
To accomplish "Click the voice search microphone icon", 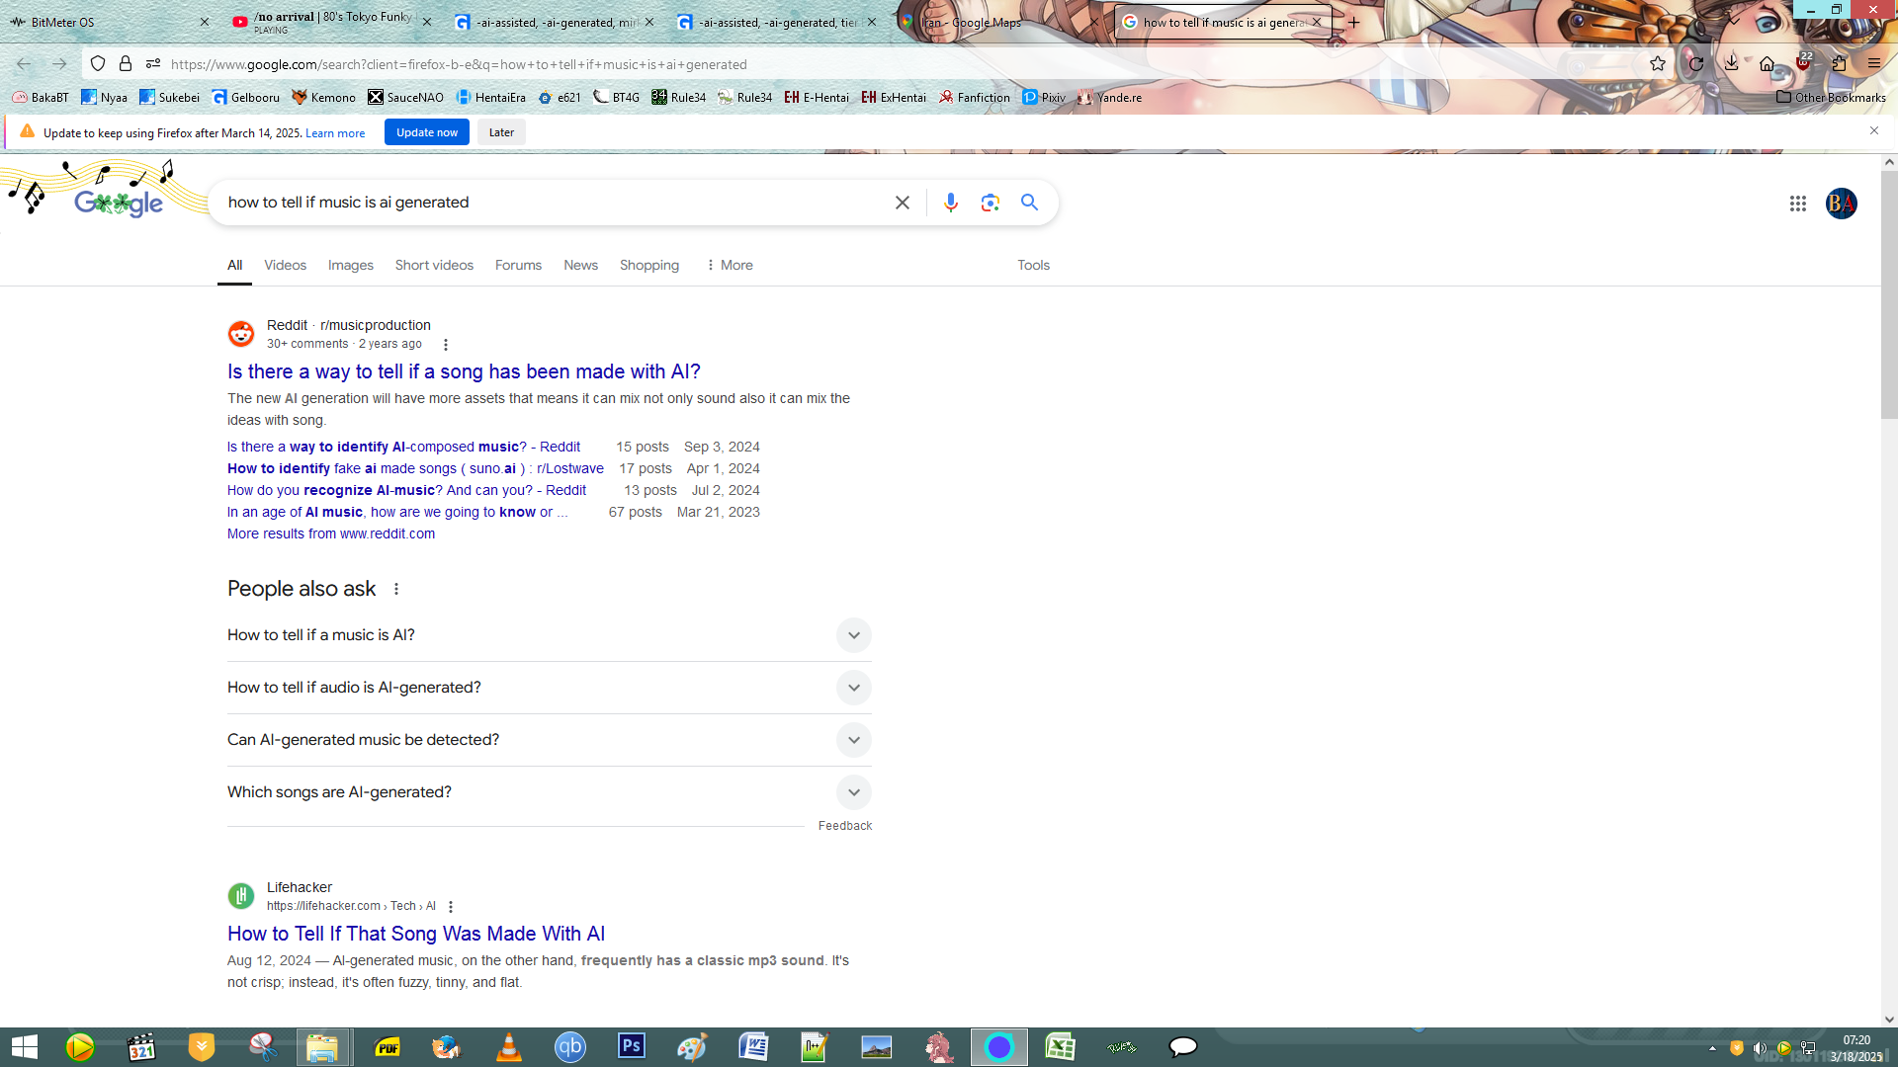I will tap(950, 203).
